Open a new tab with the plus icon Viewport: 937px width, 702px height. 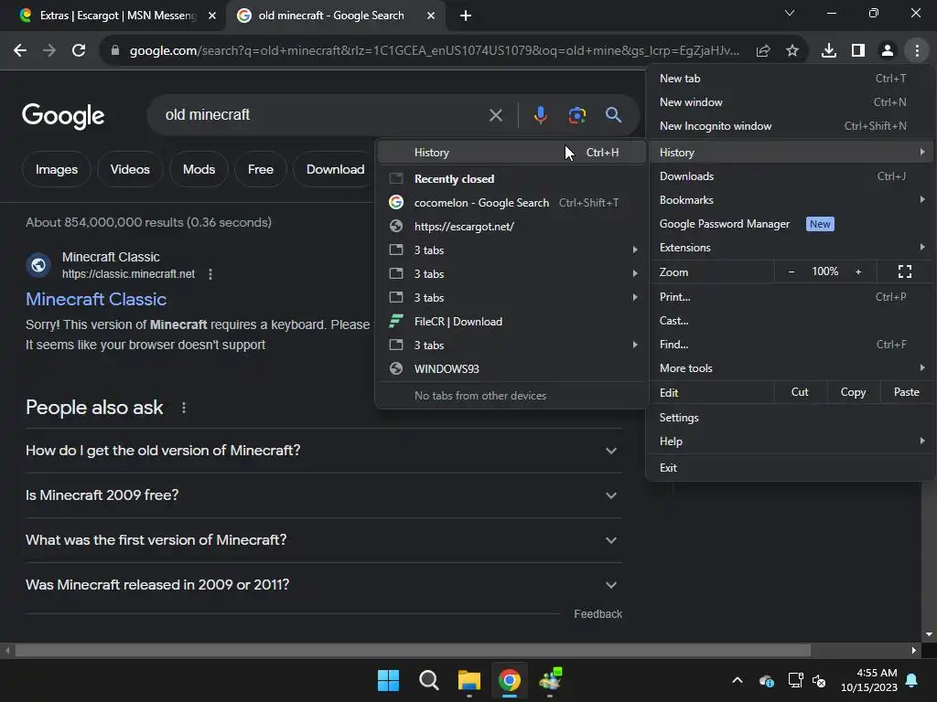466,16
